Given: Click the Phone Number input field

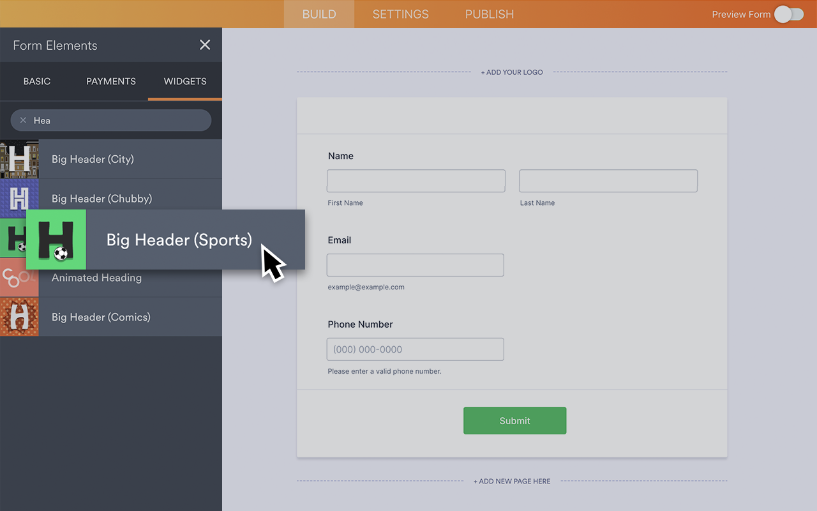Looking at the screenshot, I should (415, 349).
